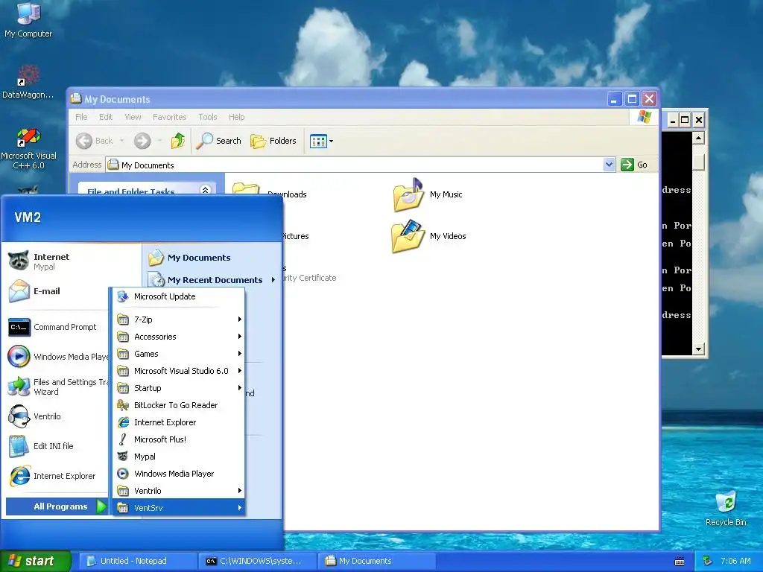Click the network tray icon
Screen dimensions: 763x572
point(707,561)
